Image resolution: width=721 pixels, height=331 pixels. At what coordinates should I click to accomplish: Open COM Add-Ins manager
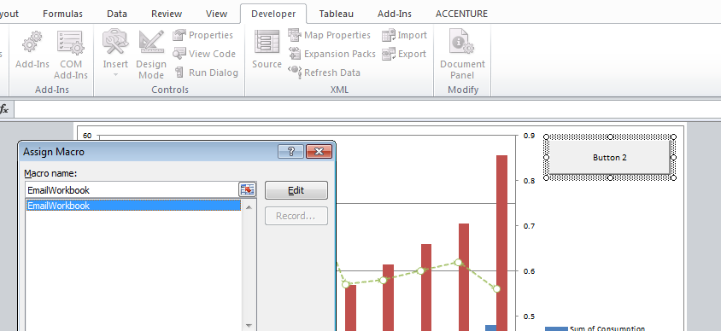coord(71,55)
